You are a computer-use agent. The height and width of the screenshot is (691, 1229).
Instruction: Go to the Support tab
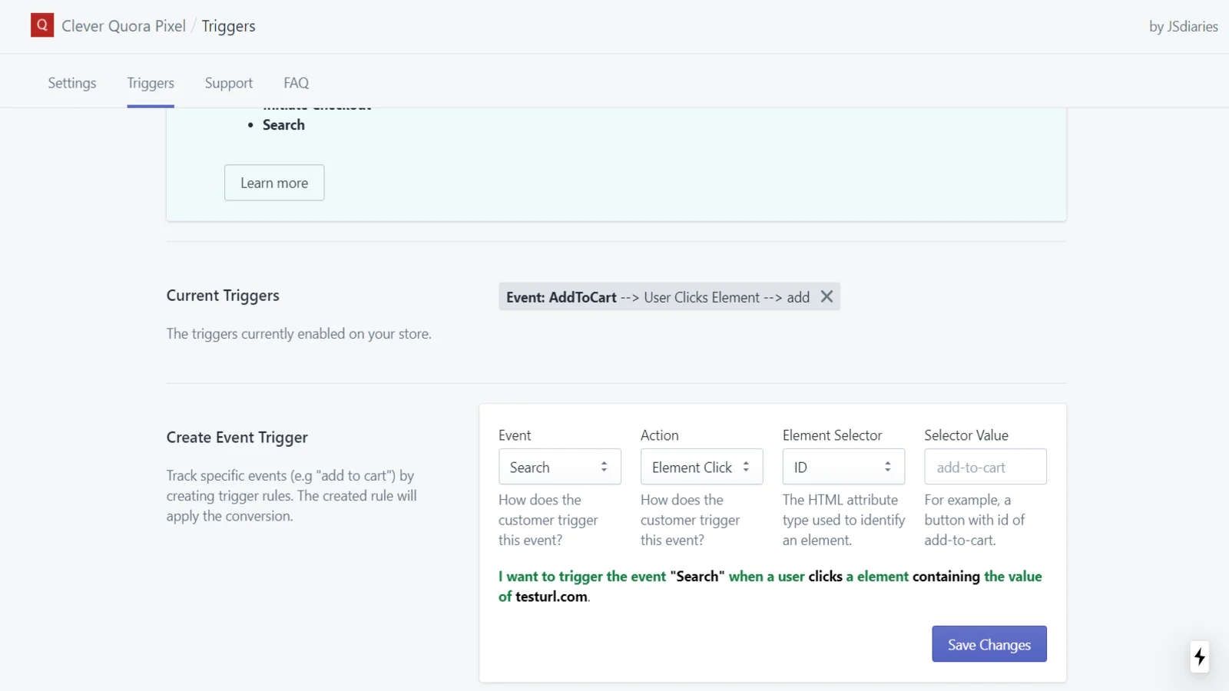click(x=228, y=83)
